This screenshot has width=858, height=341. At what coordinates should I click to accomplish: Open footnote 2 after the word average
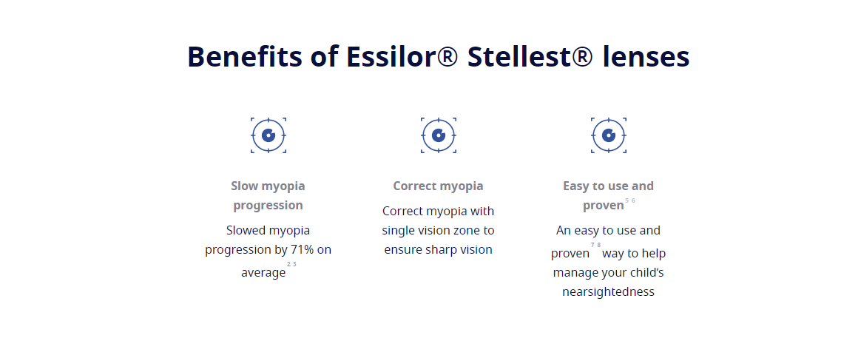(x=289, y=264)
